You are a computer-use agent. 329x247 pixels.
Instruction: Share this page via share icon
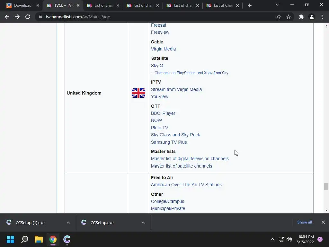278,17
